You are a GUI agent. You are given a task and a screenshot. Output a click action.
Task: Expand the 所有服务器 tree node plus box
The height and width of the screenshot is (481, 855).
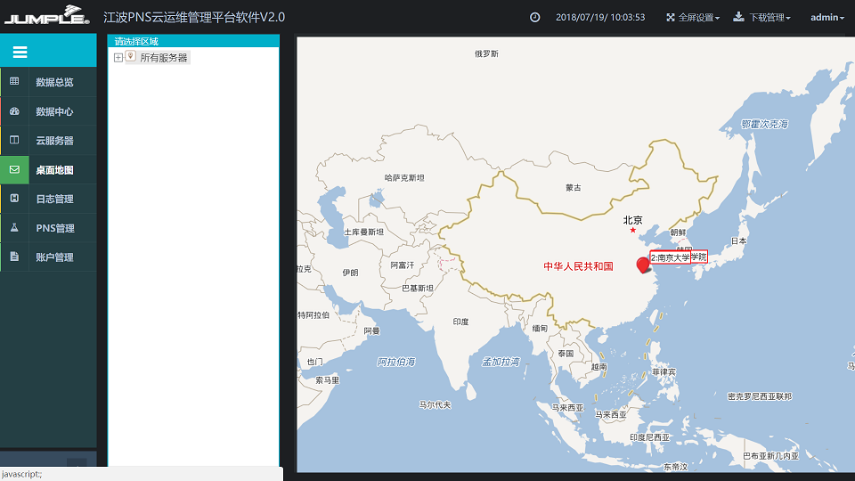pyautogui.click(x=118, y=58)
